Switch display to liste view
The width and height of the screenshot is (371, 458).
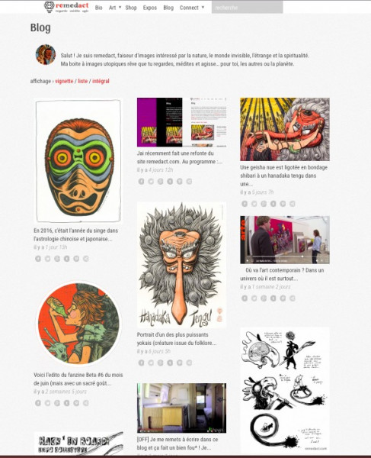point(83,81)
